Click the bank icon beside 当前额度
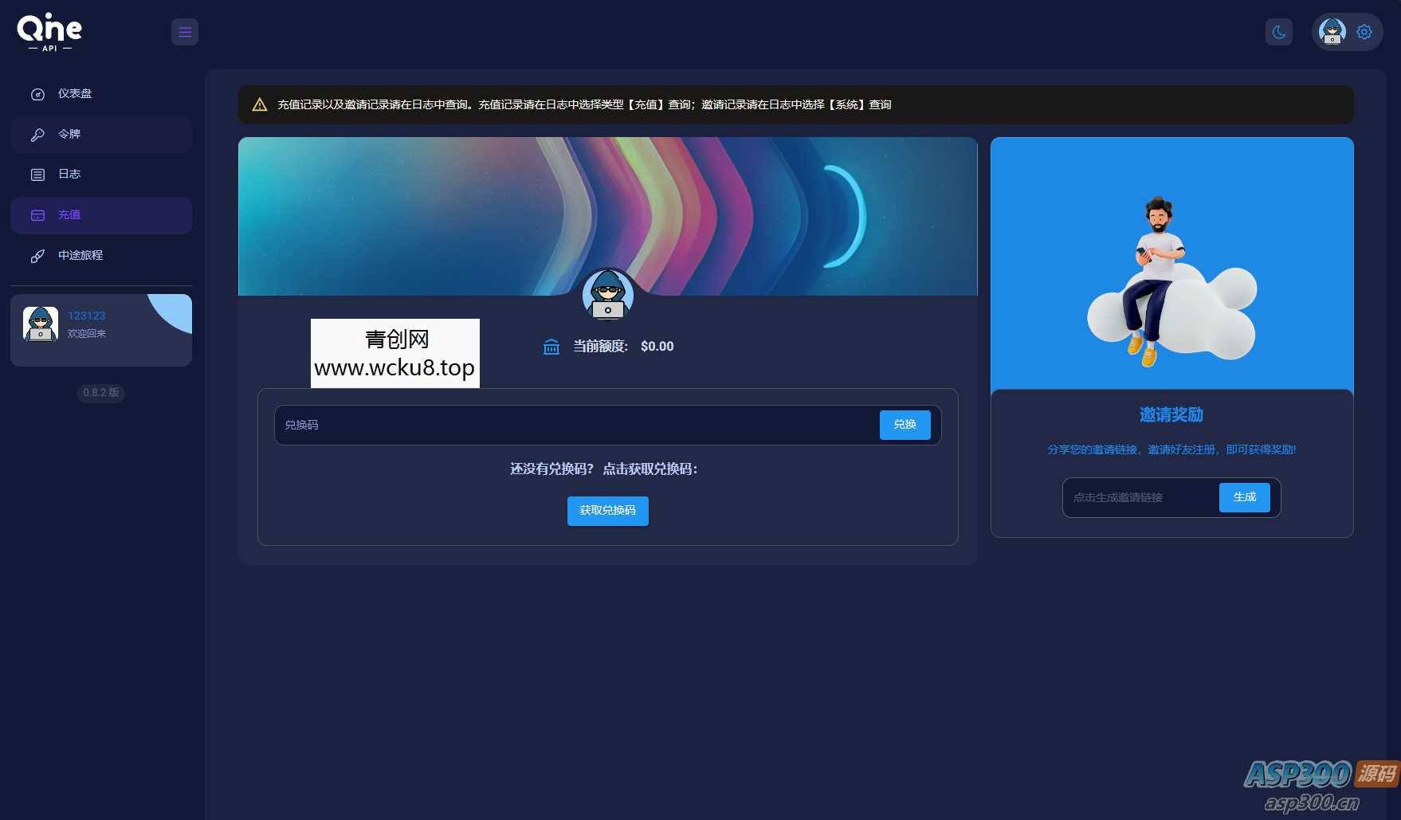The height and width of the screenshot is (820, 1401). coord(551,347)
